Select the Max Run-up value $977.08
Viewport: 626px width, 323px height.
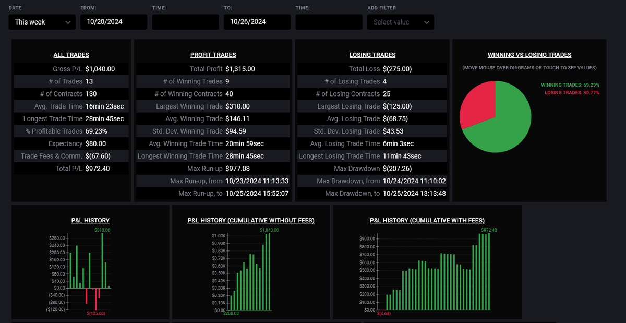point(238,169)
